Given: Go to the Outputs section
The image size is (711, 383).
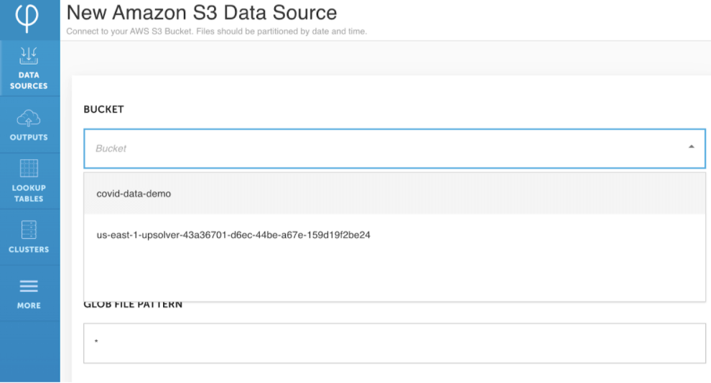Looking at the screenshot, I should point(29,125).
